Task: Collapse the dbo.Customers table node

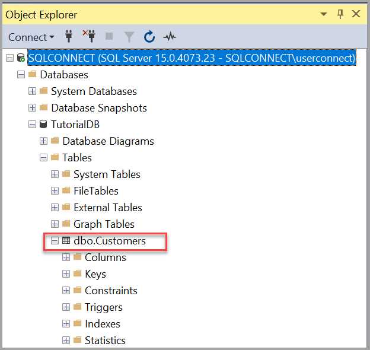Action: click(55, 241)
